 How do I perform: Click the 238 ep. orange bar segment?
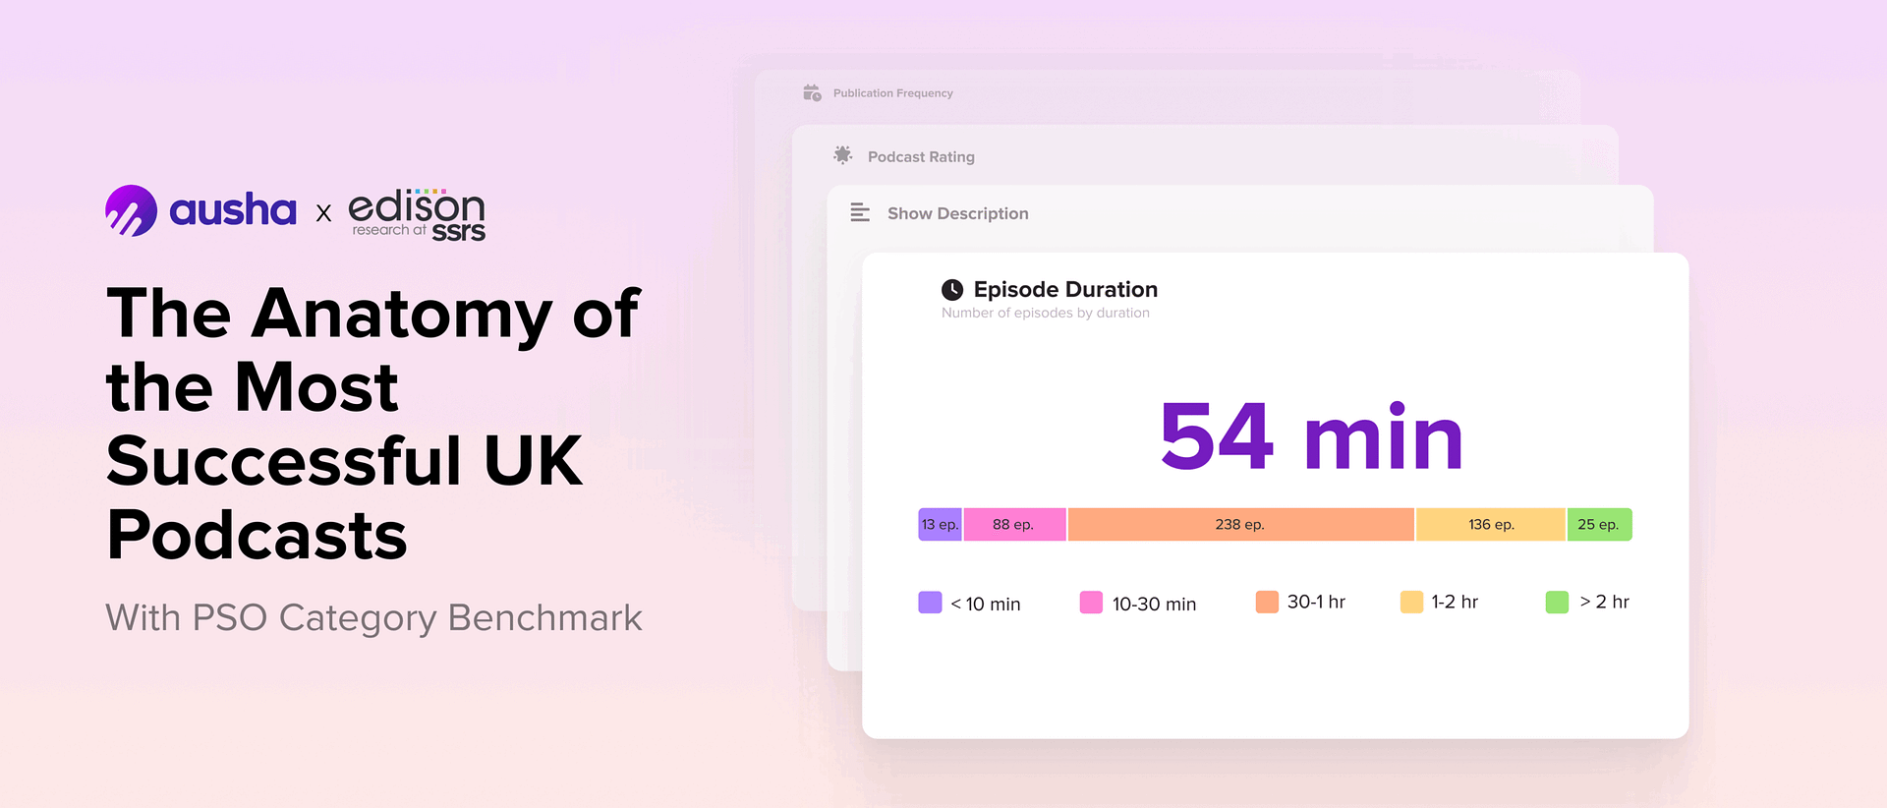pyautogui.click(x=1240, y=525)
